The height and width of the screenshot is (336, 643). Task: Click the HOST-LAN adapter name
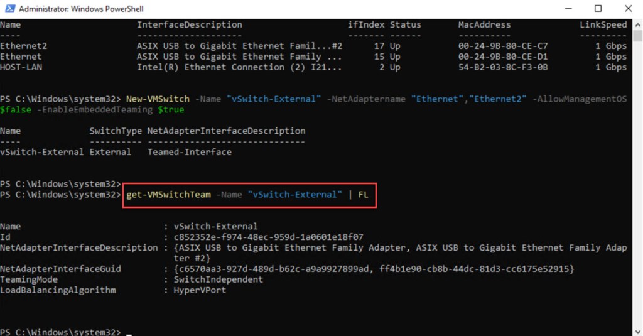click(x=21, y=67)
